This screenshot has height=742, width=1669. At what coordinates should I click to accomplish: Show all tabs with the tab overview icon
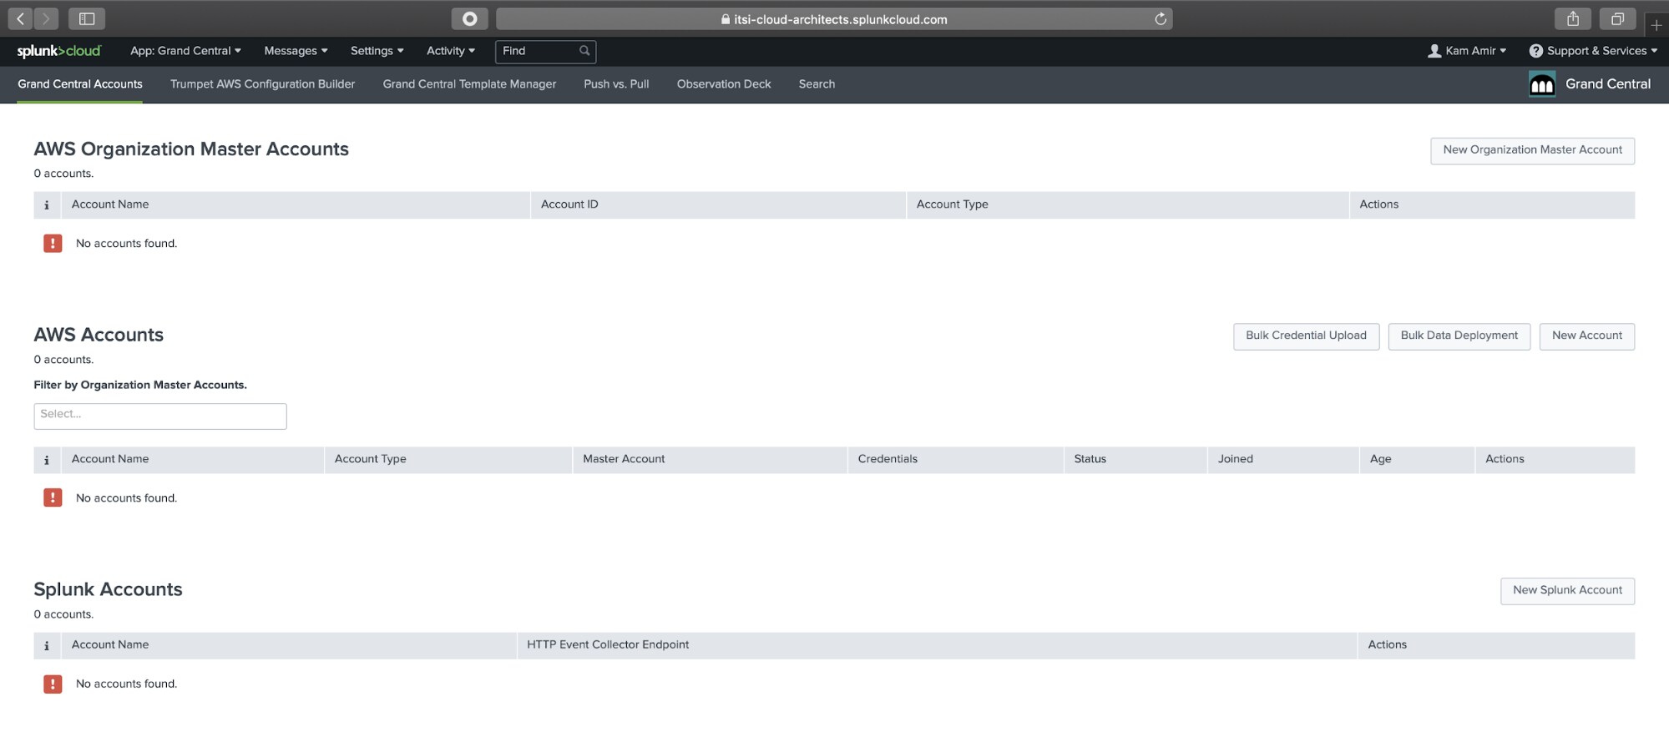point(1617,18)
